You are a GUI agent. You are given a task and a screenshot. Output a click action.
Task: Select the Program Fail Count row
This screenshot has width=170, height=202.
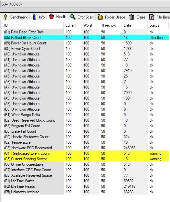pyautogui.click(x=86, y=126)
